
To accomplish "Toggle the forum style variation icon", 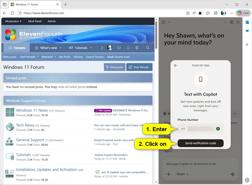I will [137, 48].
